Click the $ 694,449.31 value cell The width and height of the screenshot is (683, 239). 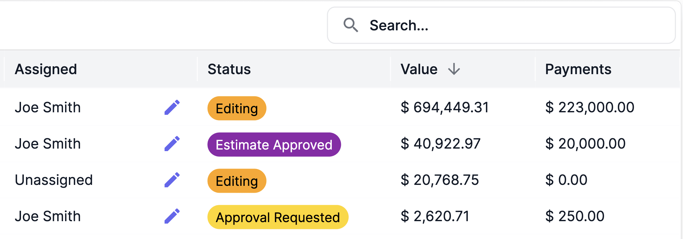(x=445, y=108)
